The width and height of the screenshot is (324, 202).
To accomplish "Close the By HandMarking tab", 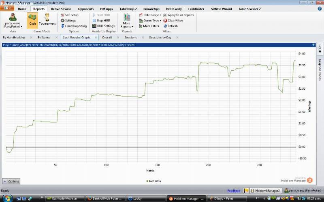I will (x=31, y=37).
